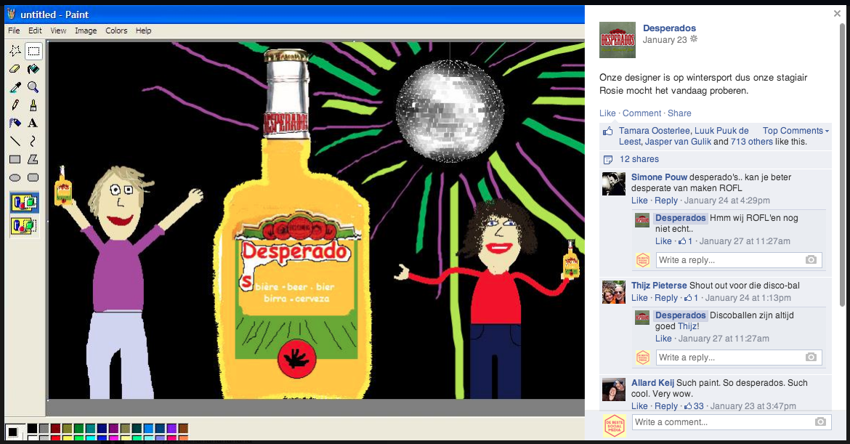Select the Fill With Color bucket tool
The height and width of the screenshot is (444, 850).
[33, 69]
